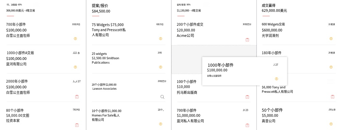Click warning icon on 700年小部件 $100,000 card

75,39
